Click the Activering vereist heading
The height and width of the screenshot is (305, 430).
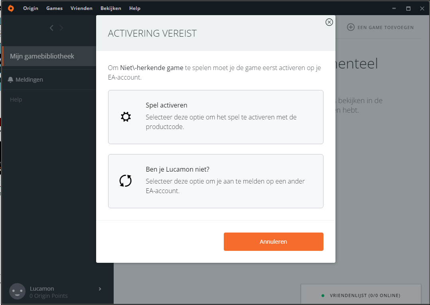point(152,33)
